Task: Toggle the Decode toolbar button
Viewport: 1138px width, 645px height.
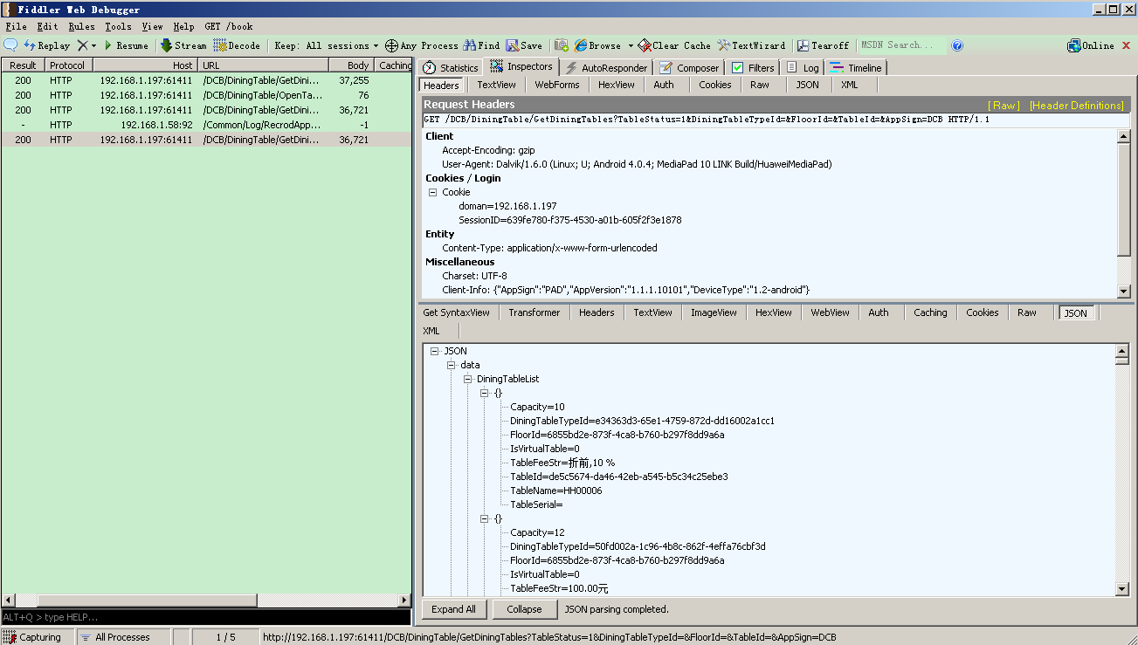Action: click(x=237, y=45)
